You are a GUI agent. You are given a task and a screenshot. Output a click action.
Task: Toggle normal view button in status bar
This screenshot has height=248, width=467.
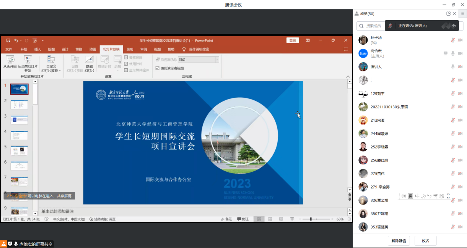(259, 219)
